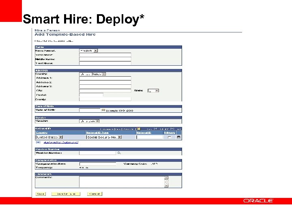
Task: Click the Address 1 input field
Action: pos(105,78)
